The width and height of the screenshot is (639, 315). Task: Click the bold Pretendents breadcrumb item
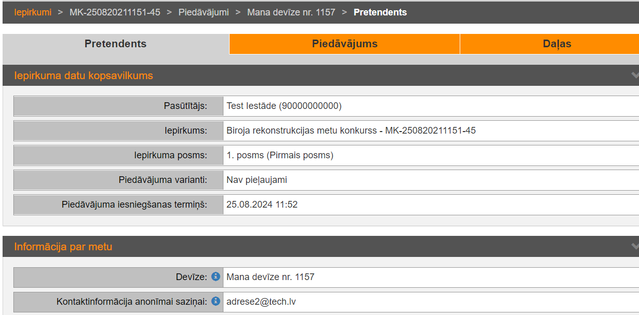pyautogui.click(x=380, y=12)
